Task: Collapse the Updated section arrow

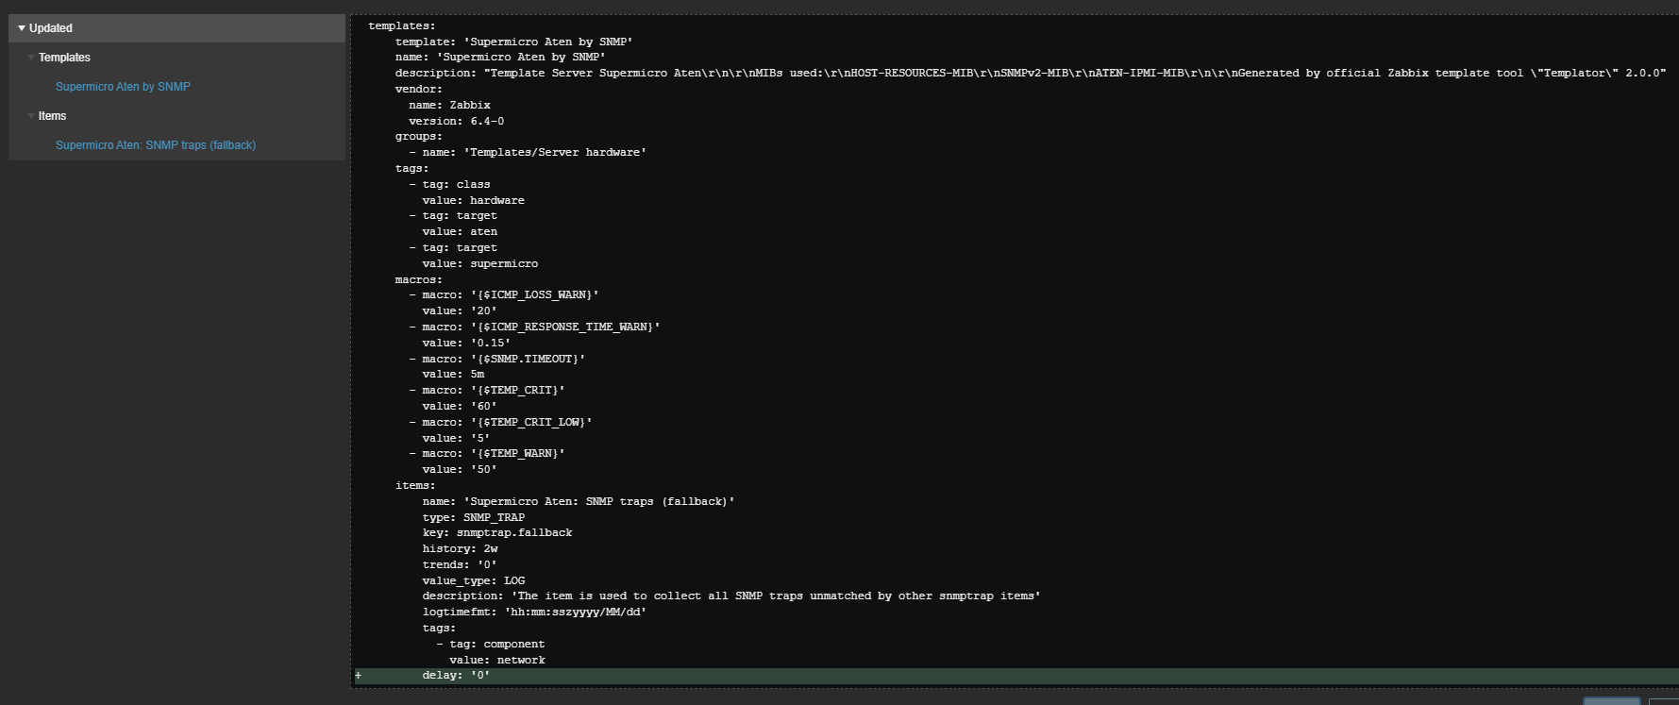Action: (22, 28)
